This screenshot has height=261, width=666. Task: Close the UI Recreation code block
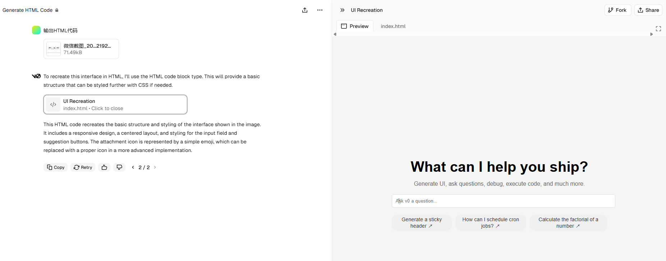point(115,105)
